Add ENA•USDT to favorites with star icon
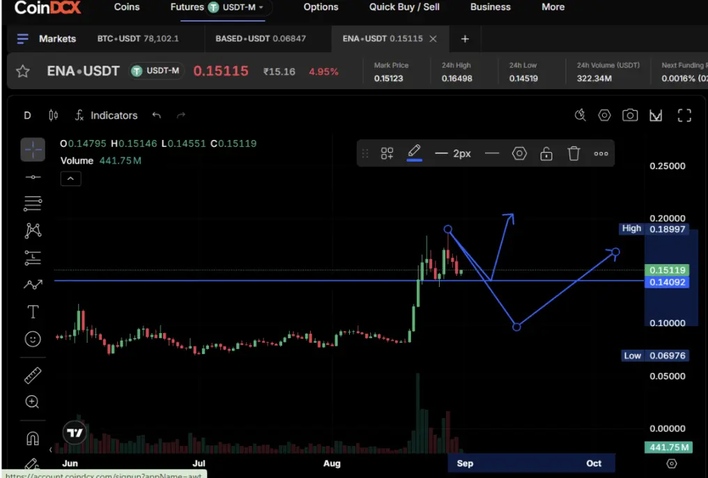Screen dimensions: 708x478 click(x=22, y=71)
